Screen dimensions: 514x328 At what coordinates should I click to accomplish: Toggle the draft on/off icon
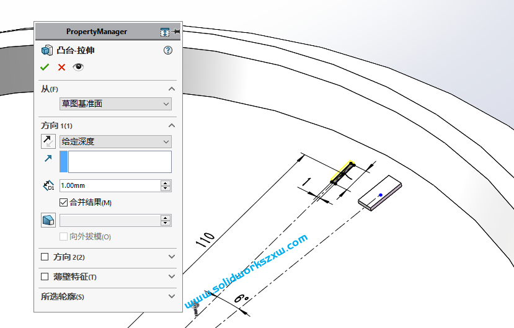click(x=48, y=220)
